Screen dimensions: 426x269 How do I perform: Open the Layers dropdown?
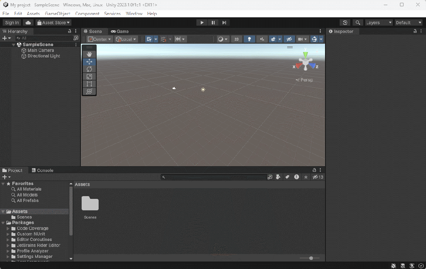tap(379, 22)
